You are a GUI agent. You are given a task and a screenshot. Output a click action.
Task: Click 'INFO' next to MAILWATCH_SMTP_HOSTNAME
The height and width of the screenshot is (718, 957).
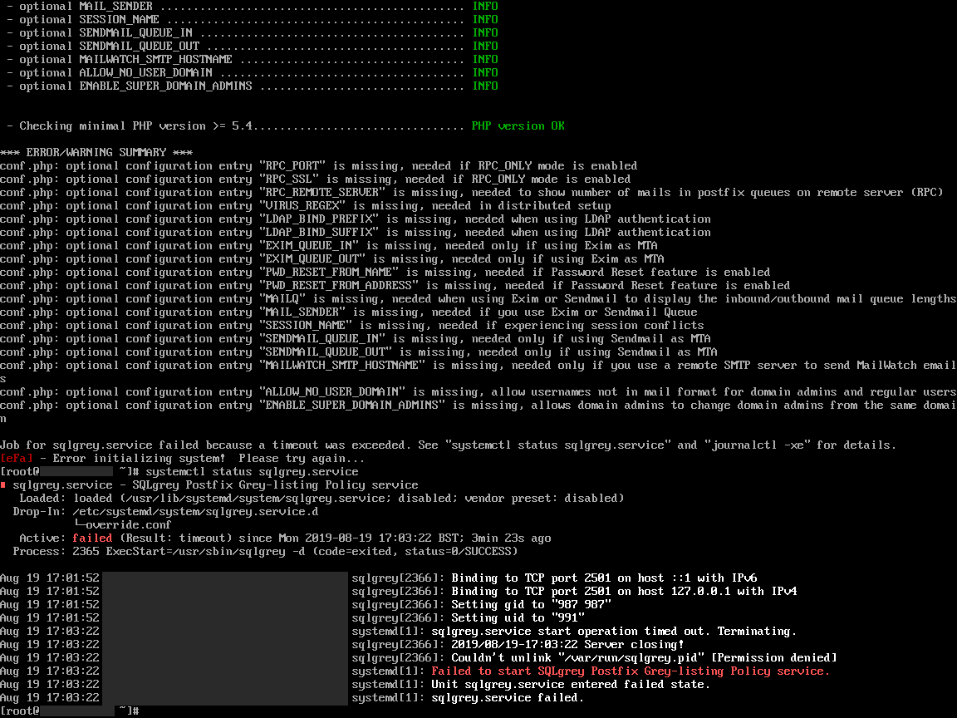[x=485, y=59]
